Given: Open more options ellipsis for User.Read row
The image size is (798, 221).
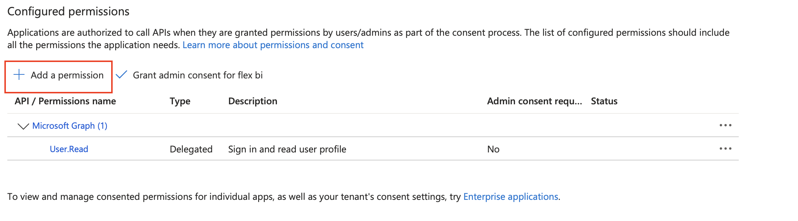Looking at the screenshot, I should 725,149.
